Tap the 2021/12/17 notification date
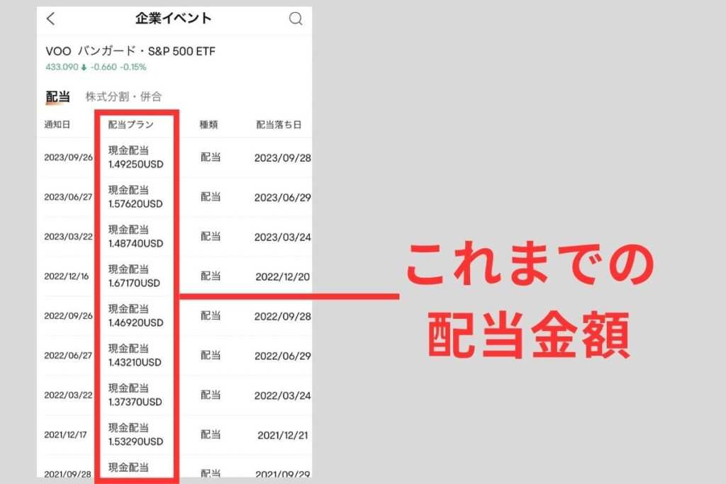726x484 pixels. click(x=65, y=434)
